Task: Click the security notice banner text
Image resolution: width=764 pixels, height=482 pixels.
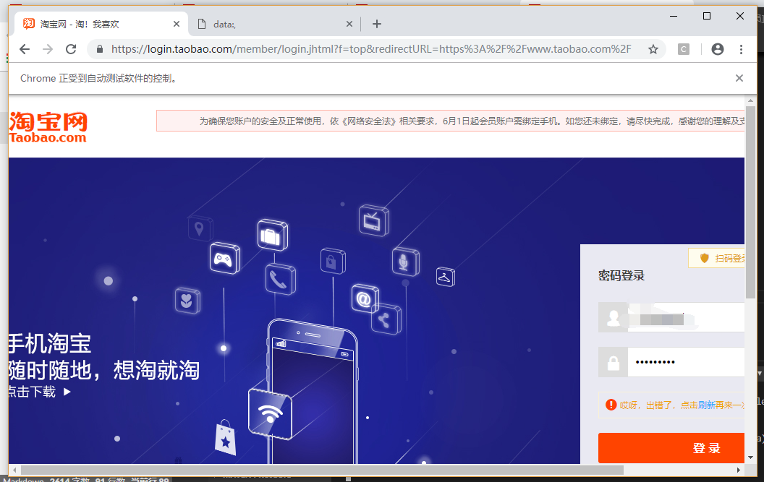Action: point(472,121)
